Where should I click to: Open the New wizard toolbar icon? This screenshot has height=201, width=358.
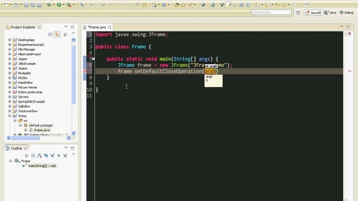pyautogui.click(x=6, y=5)
